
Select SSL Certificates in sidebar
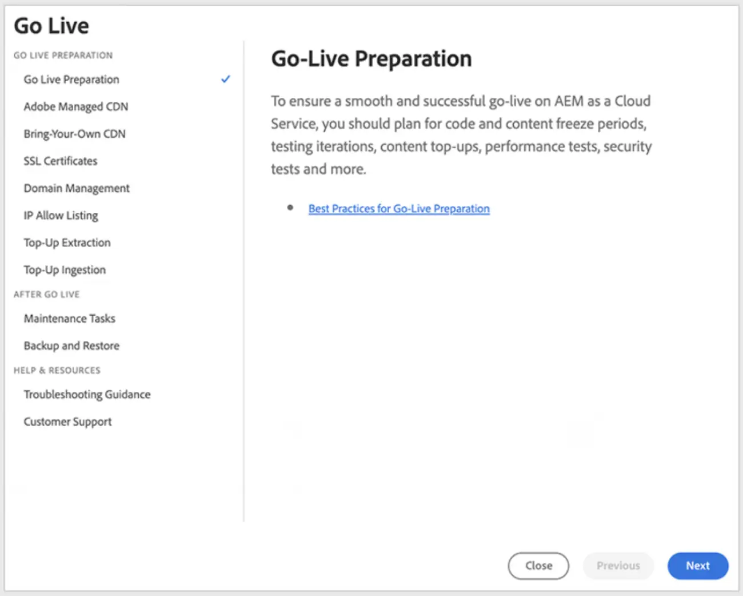(x=61, y=161)
